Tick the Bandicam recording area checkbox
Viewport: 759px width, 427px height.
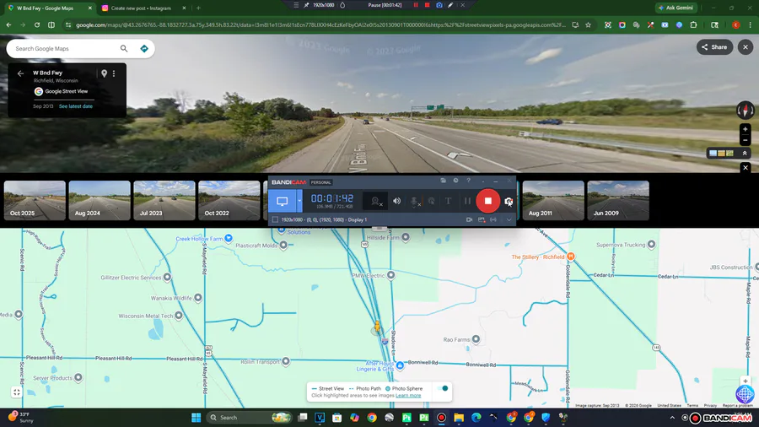click(276, 219)
